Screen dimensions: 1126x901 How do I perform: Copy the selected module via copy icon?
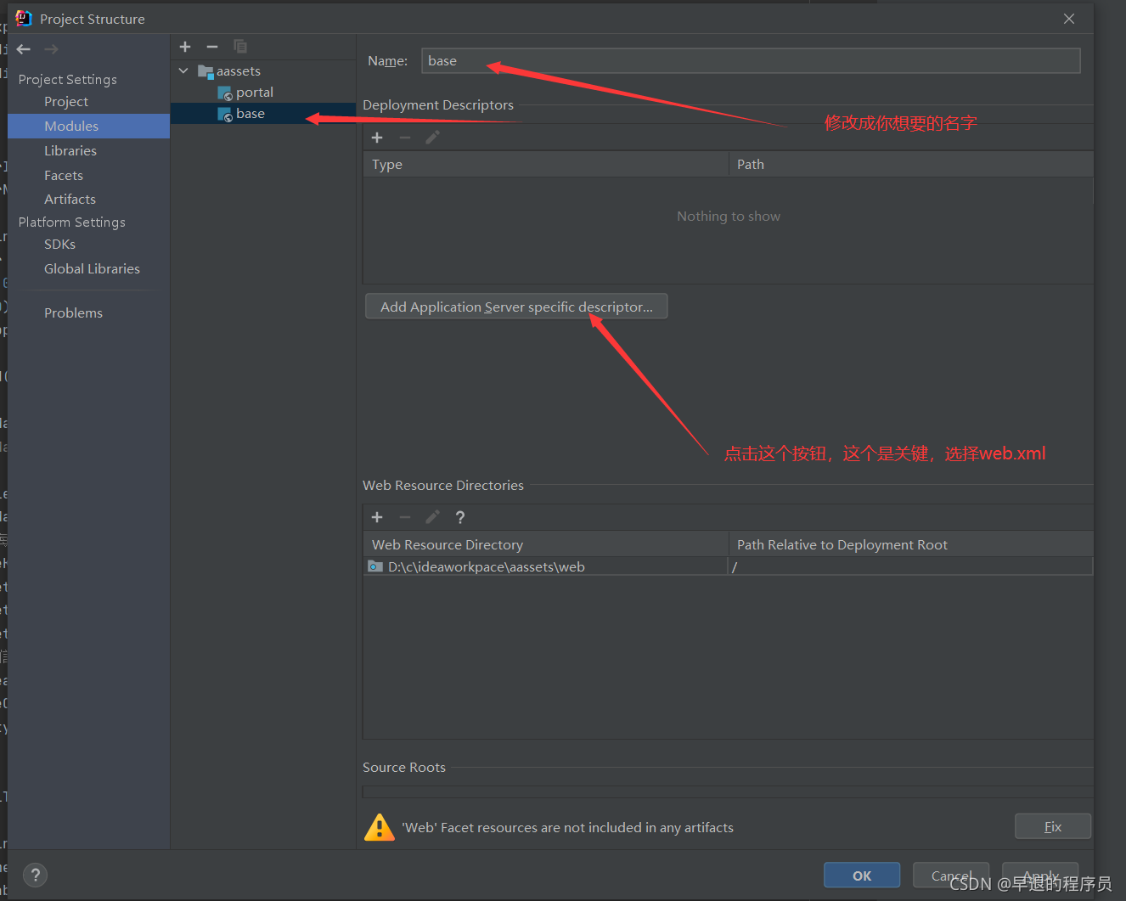point(240,47)
